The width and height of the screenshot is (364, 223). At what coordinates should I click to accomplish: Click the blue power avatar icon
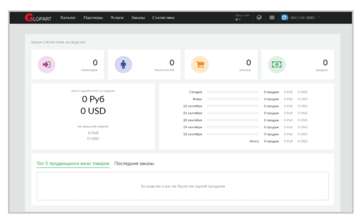pyautogui.click(x=285, y=18)
